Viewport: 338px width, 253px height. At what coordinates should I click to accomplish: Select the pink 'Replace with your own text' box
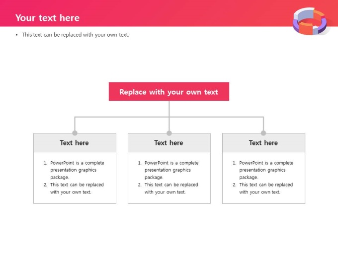pyautogui.click(x=169, y=92)
